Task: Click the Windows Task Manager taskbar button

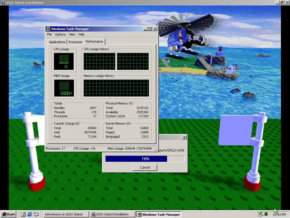Action: click(159, 215)
